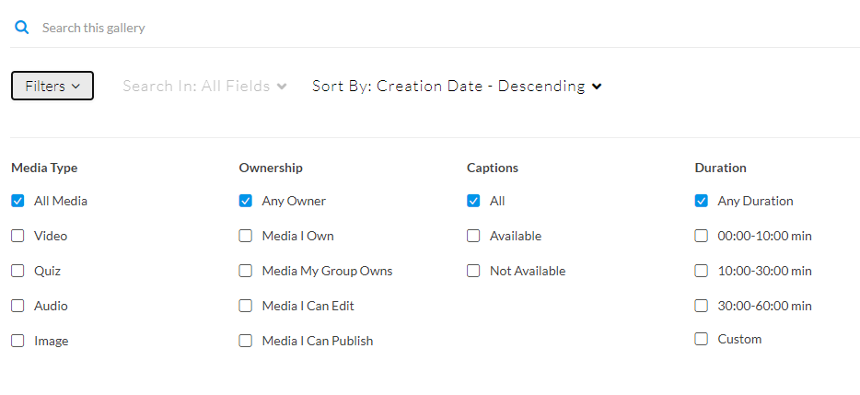
Task: Select Media I Can Publish checkbox
Action: pyautogui.click(x=246, y=341)
